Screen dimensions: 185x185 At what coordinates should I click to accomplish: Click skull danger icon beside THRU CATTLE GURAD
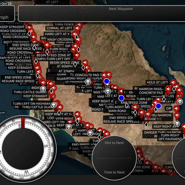[43, 89]
